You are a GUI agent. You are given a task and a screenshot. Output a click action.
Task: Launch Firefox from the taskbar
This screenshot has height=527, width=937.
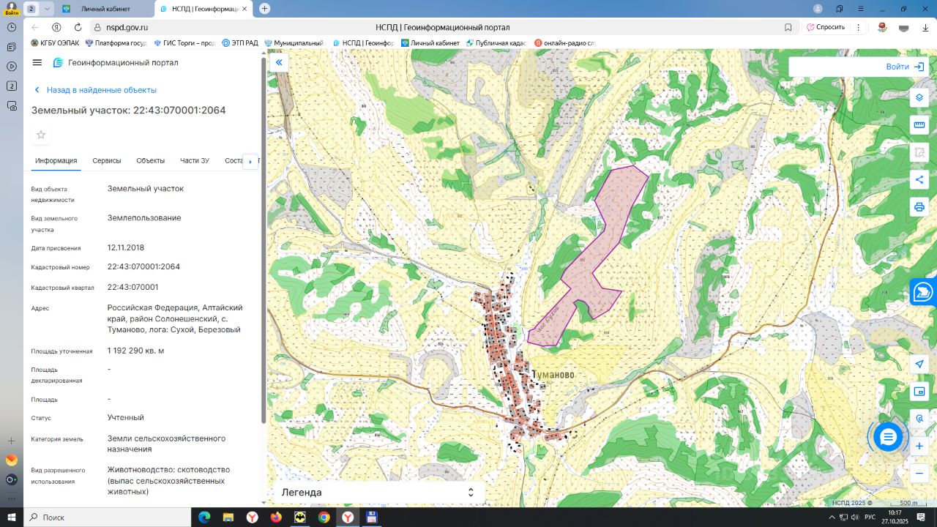pos(276,517)
